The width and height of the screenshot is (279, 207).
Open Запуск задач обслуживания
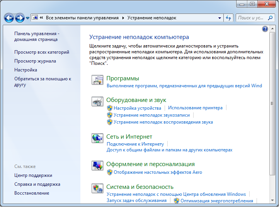(136, 200)
